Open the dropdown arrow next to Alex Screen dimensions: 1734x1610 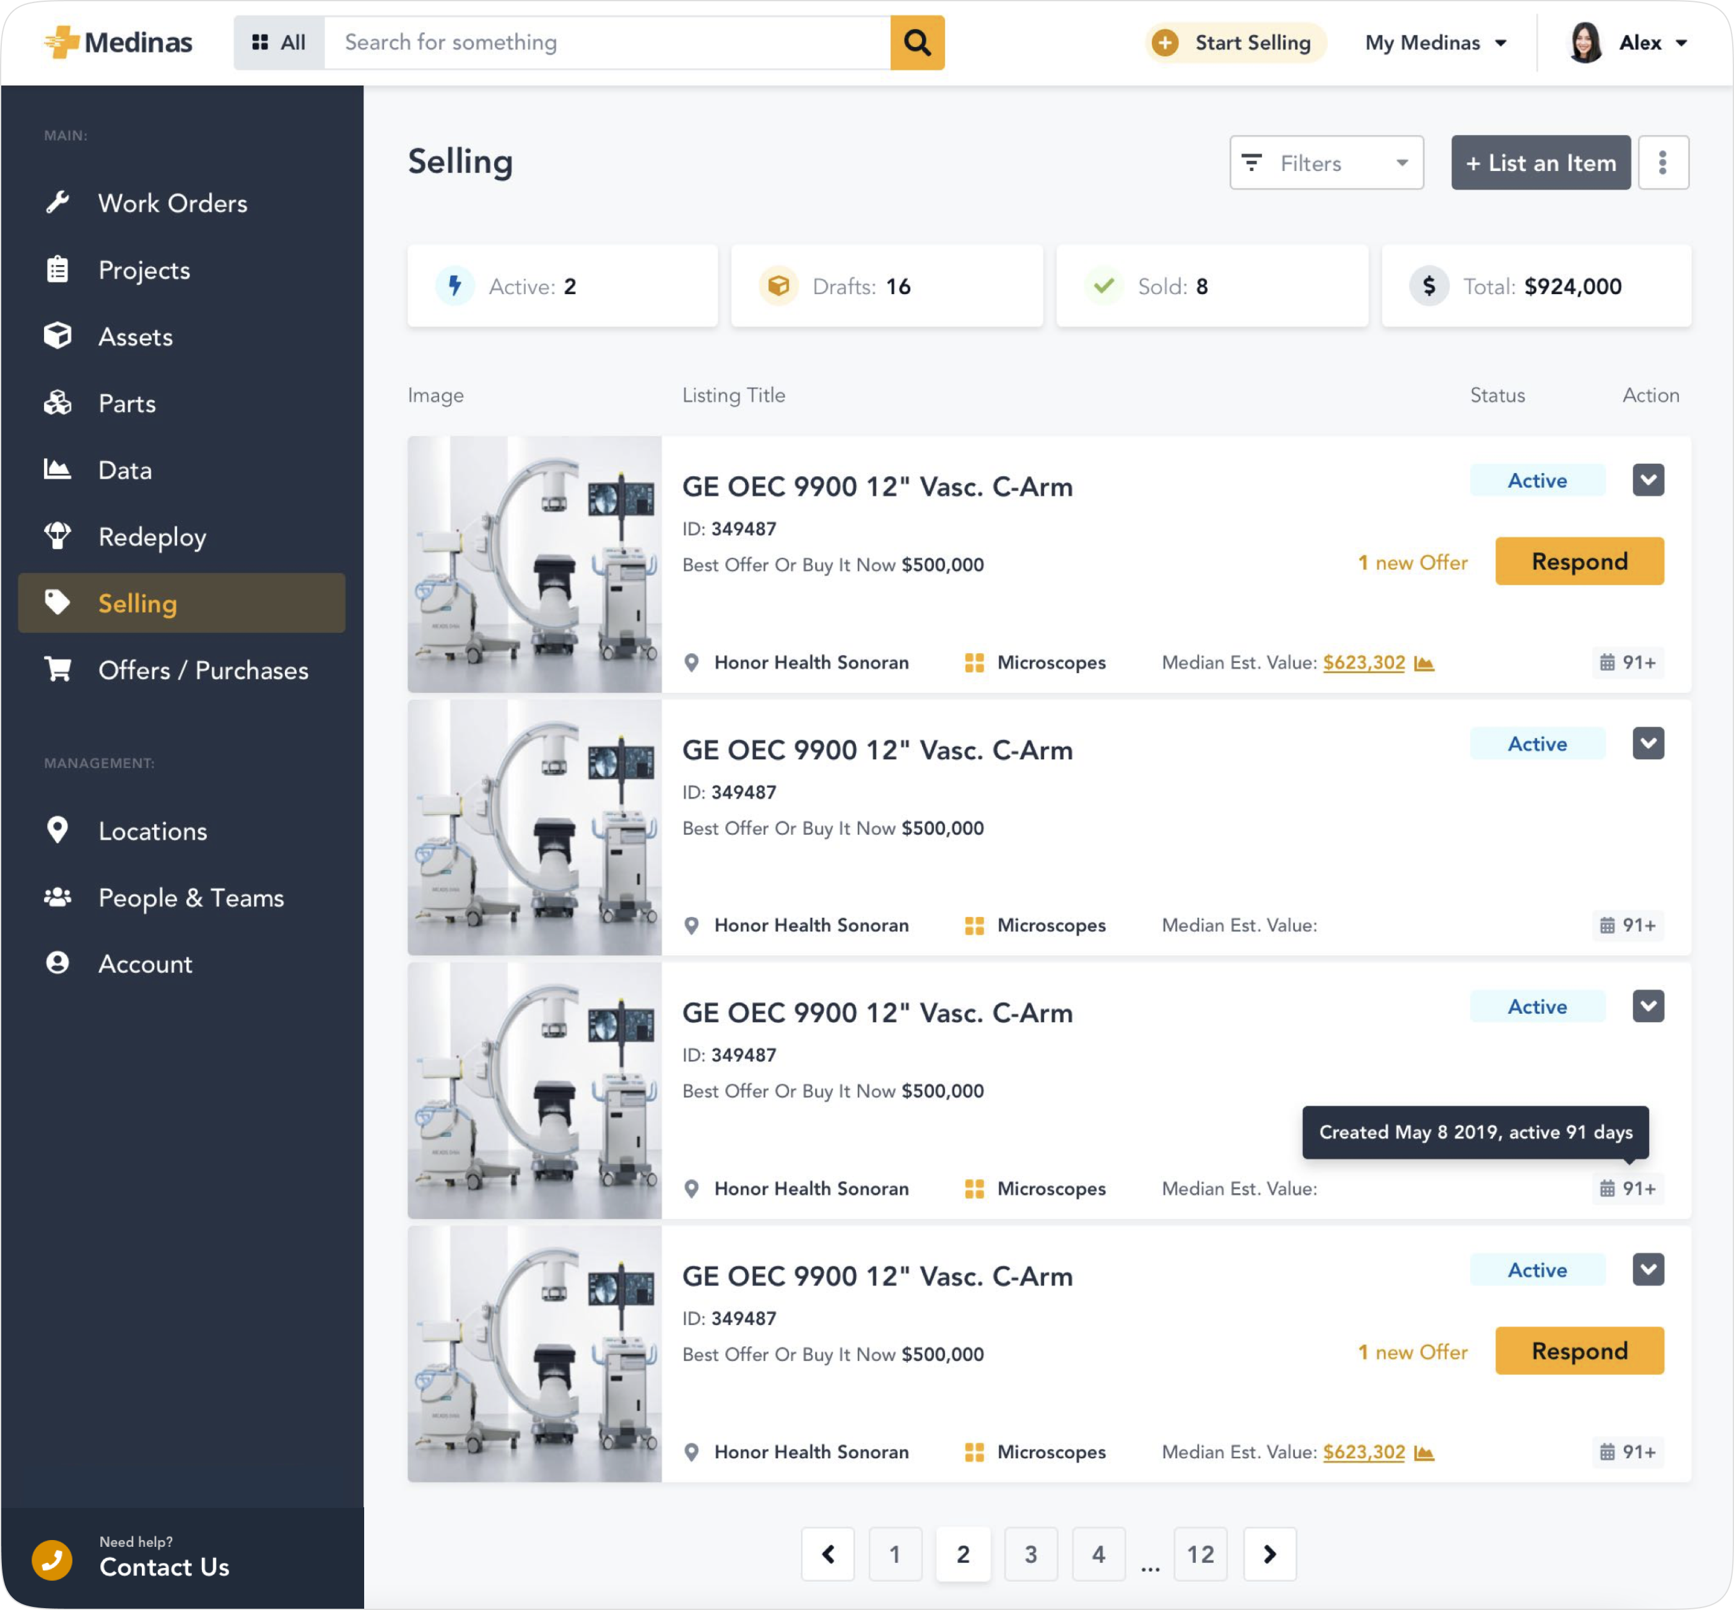click(1682, 43)
